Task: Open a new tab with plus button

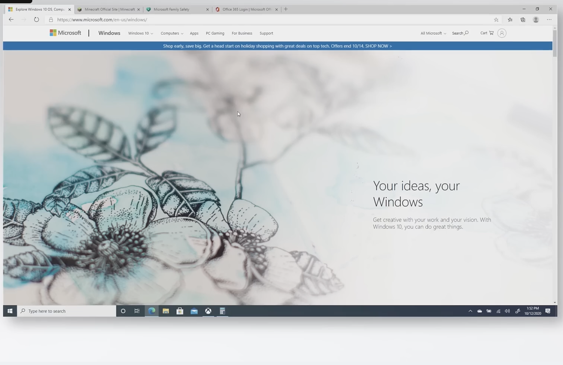Action: [286, 9]
